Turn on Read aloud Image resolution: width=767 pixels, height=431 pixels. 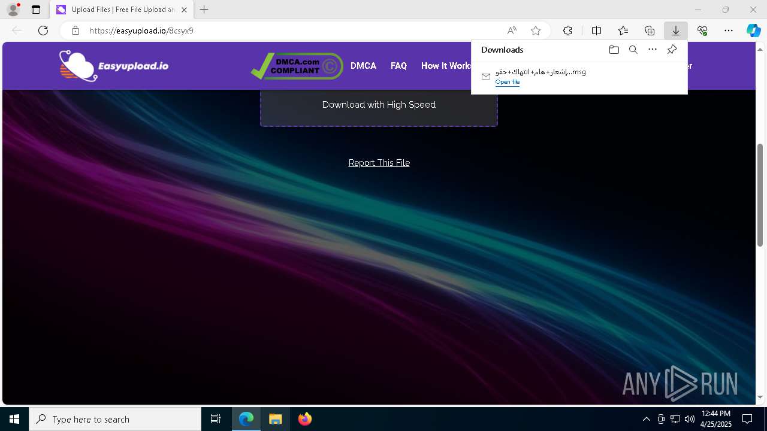coord(512,31)
